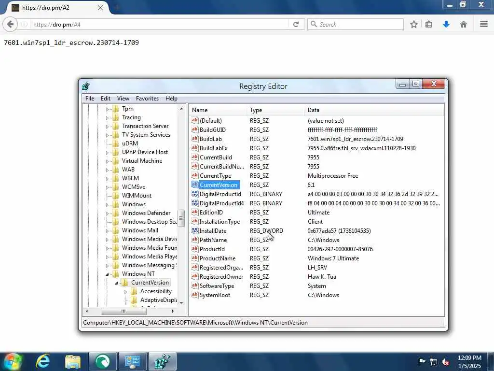Select the highlighted CurrentVersion value
The width and height of the screenshot is (494, 371).
(220, 185)
